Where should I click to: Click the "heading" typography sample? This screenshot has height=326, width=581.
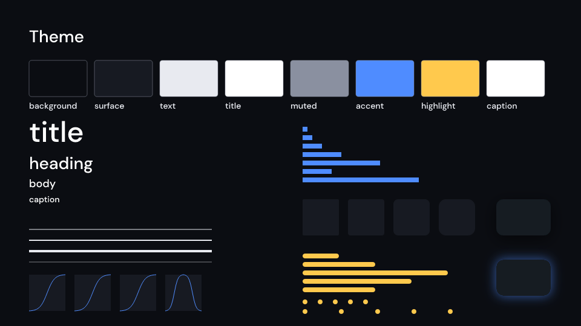pos(61,164)
